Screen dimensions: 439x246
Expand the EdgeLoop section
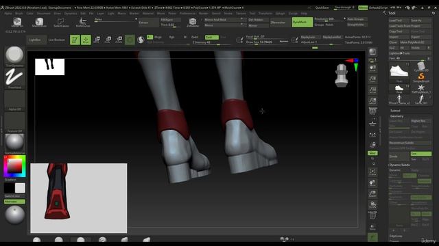click(x=396, y=236)
